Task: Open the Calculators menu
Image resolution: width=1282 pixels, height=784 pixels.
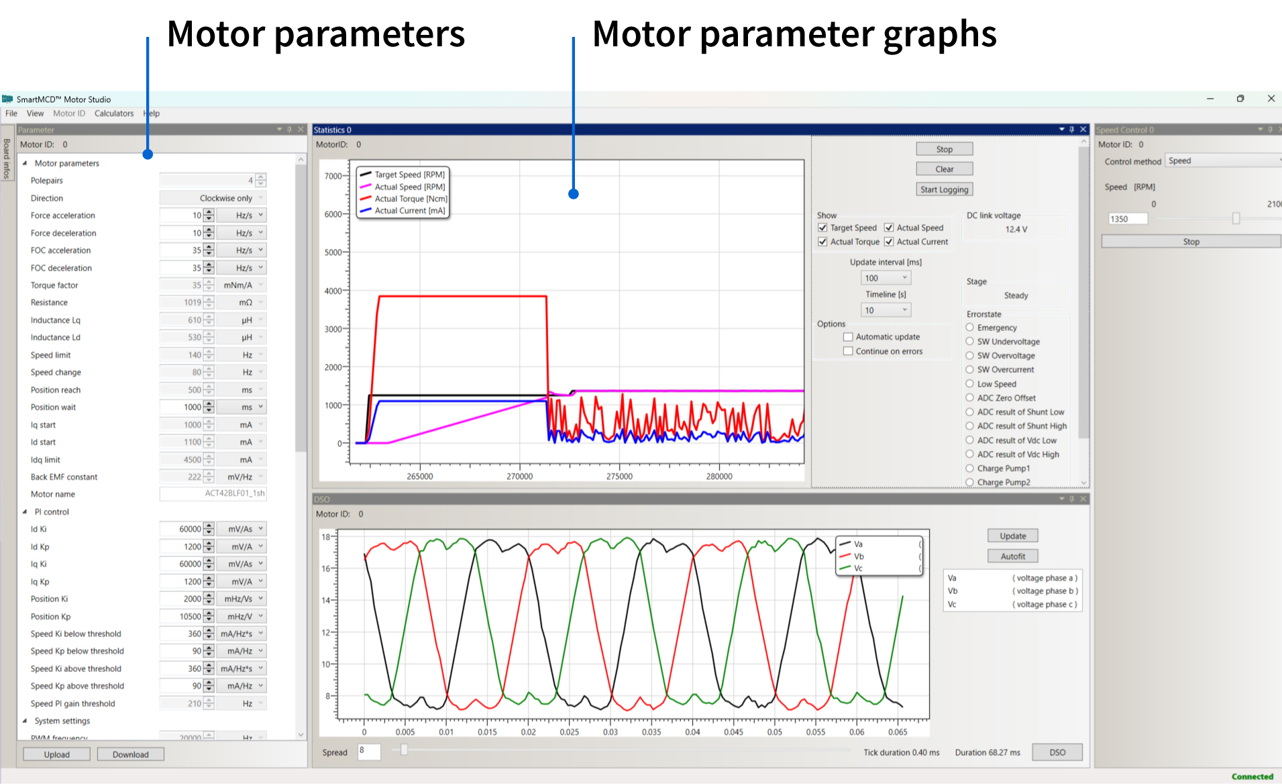Action: pos(114,113)
